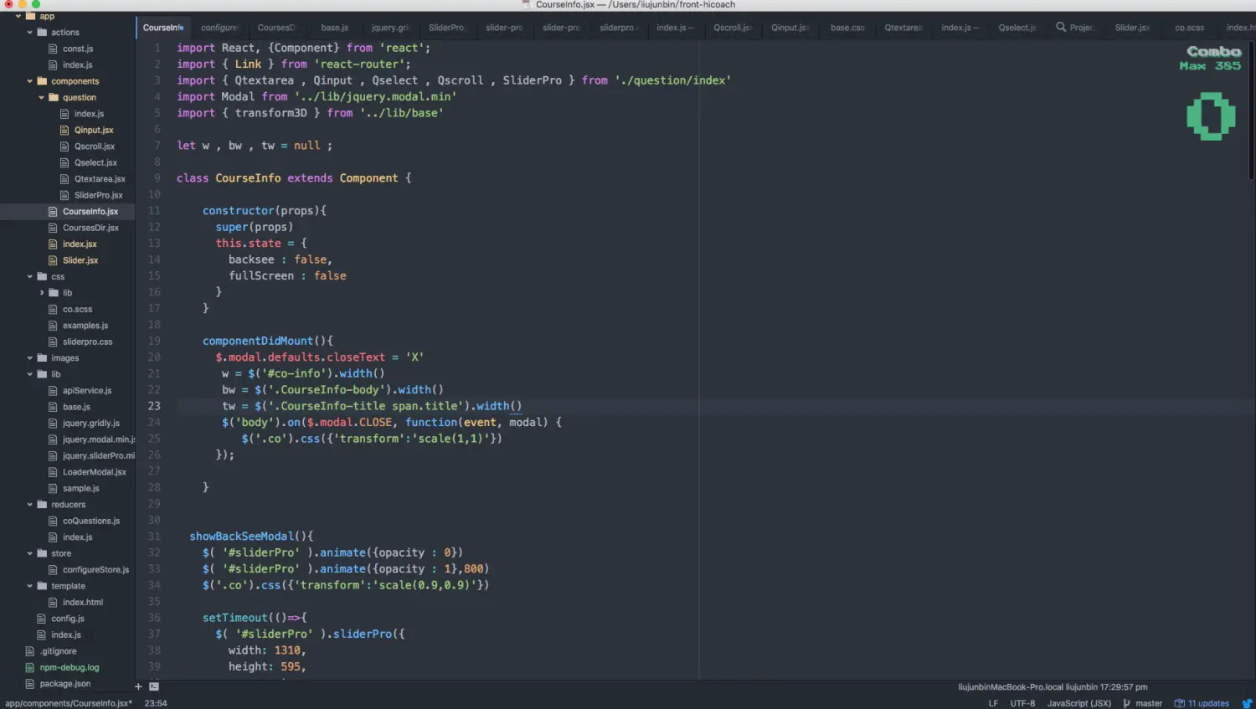Open Slider.jsx in the tree
The height and width of the screenshot is (709, 1256).
coord(80,260)
